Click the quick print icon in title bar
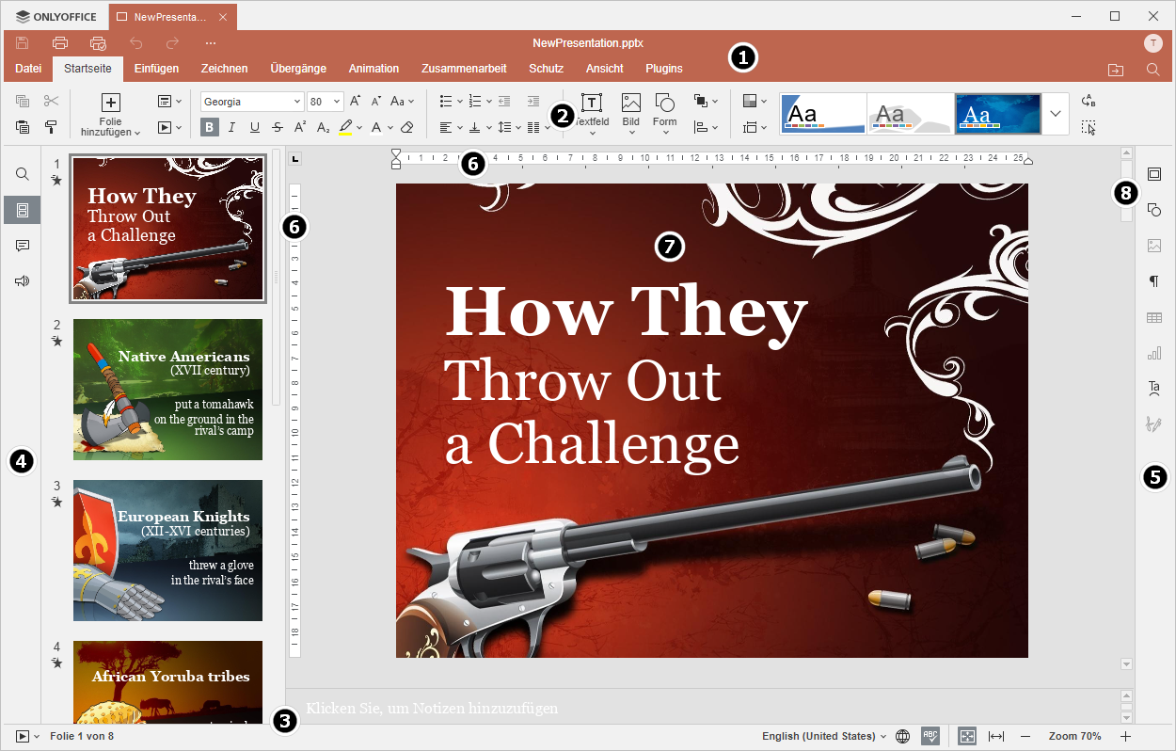Viewport: 1176px width, 751px height. click(98, 42)
